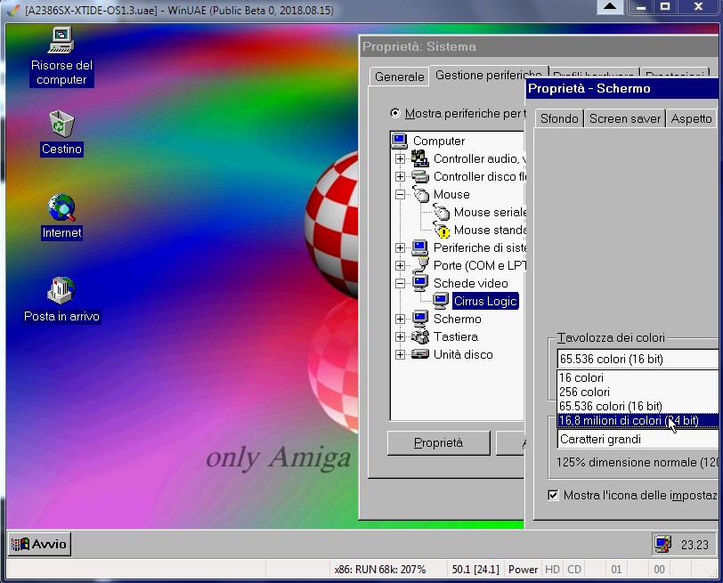Select the Cirrus Logic video card icon

point(441,301)
